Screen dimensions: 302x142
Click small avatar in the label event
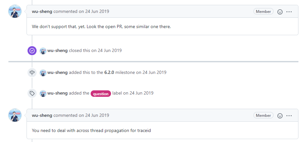pyautogui.click(x=43, y=93)
